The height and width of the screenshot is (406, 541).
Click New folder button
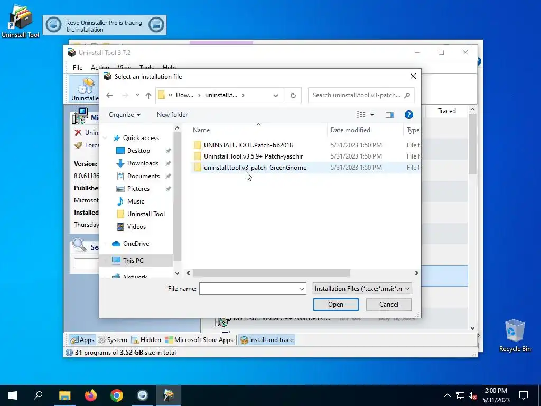click(172, 115)
